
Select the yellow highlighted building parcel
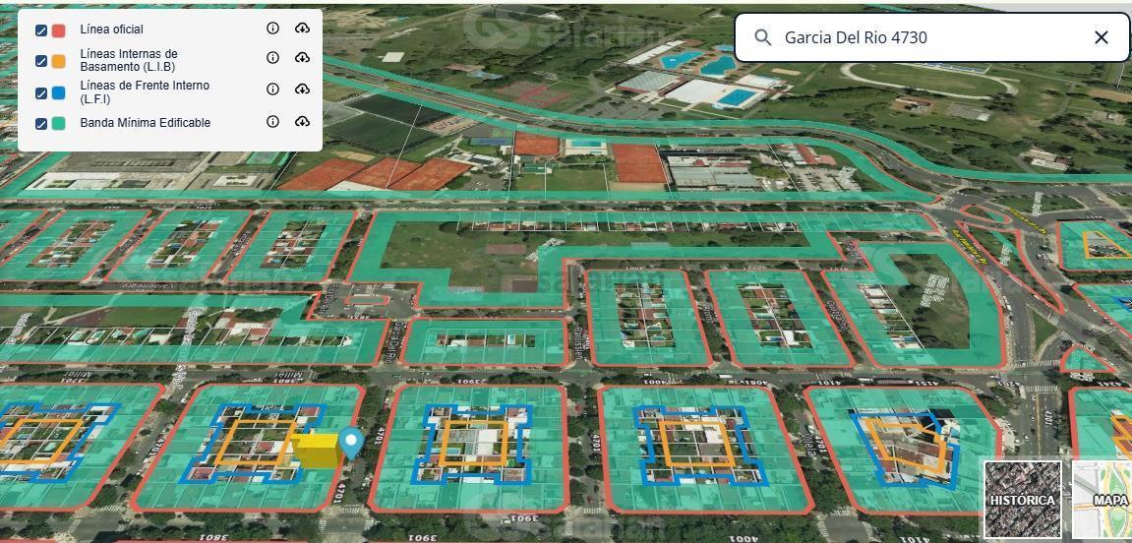click(317, 451)
